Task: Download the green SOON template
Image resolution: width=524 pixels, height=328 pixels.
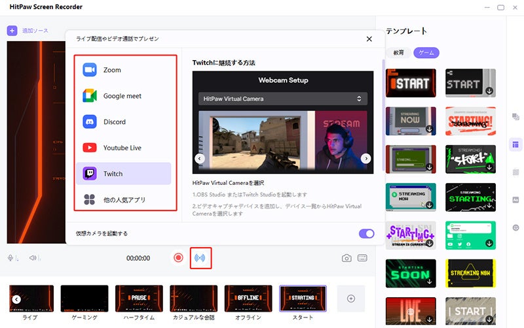Action: tap(430, 282)
